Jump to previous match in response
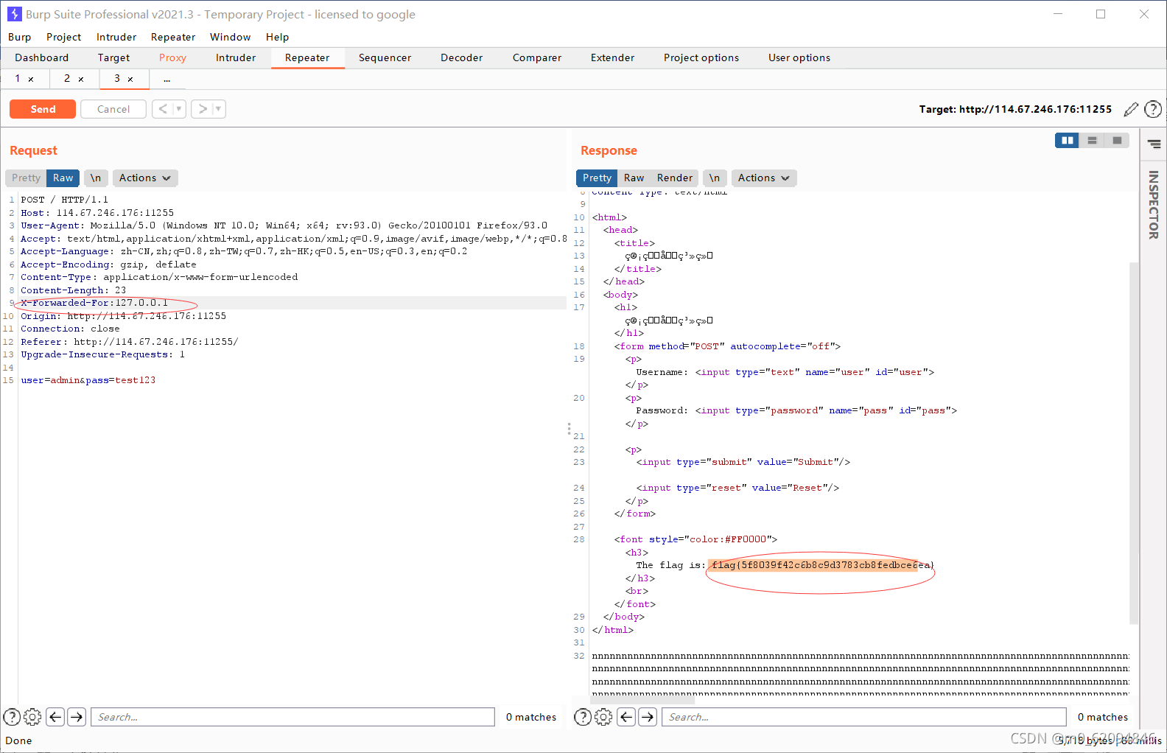1167x753 pixels. coord(626,717)
